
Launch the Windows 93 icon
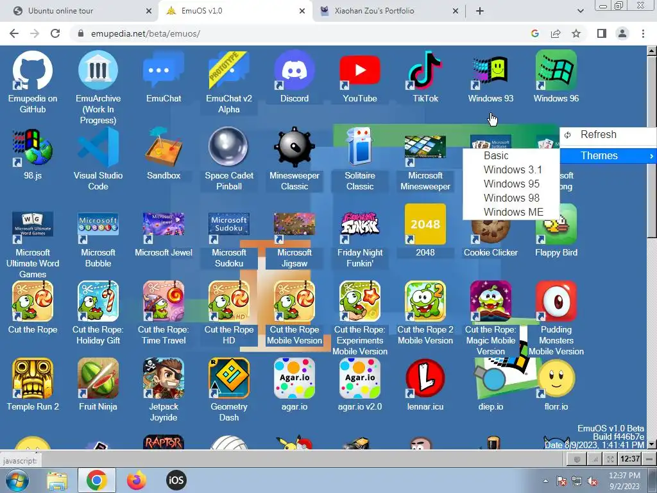[490, 71]
